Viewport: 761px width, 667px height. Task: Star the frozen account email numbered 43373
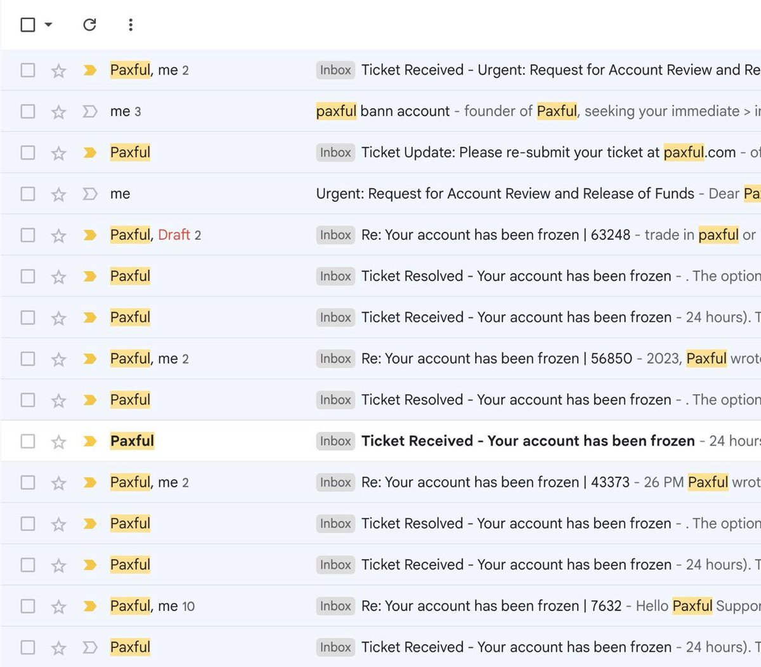click(58, 483)
